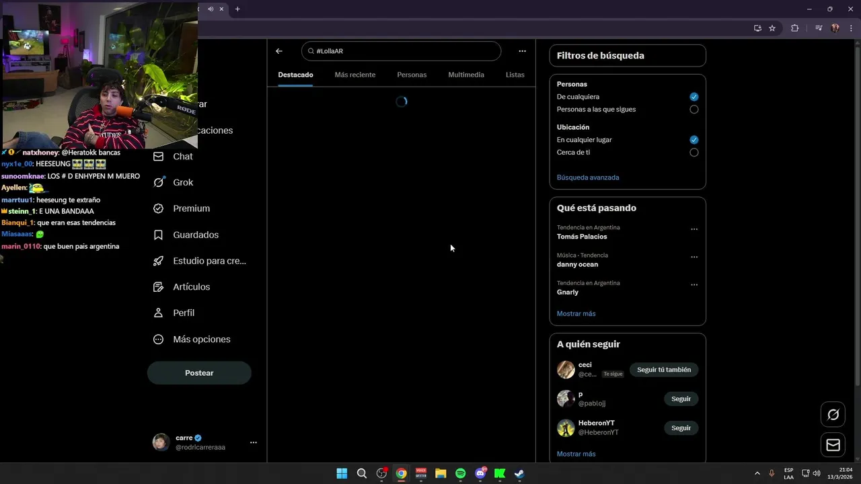Mute the tab via speaker icon

click(211, 9)
